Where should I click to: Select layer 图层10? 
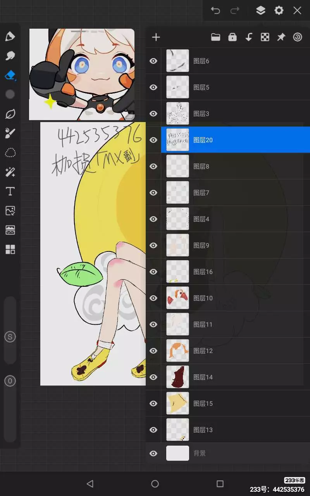tap(232, 298)
